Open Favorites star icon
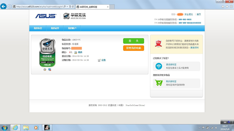Viewport: 234px width, 131px height. pos(227,6)
